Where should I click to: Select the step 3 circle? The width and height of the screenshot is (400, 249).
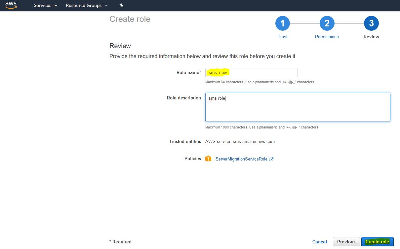point(371,23)
